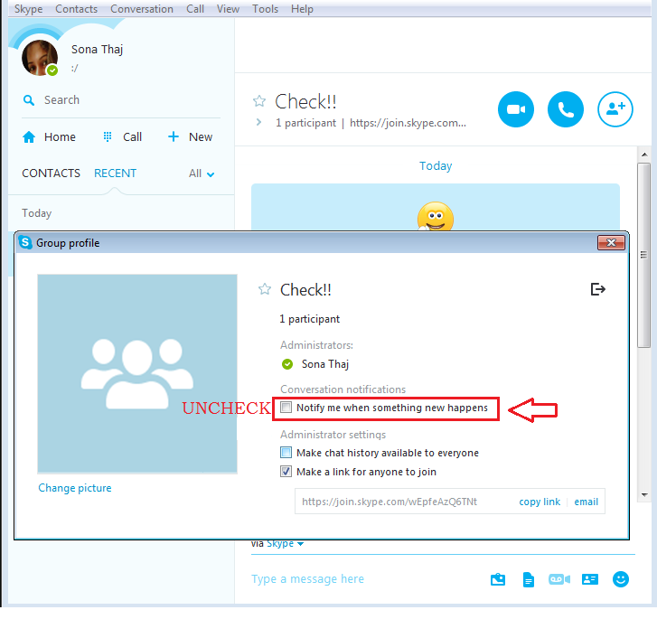
Task: Enable Make chat history available to everyone
Action: point(286,453)
